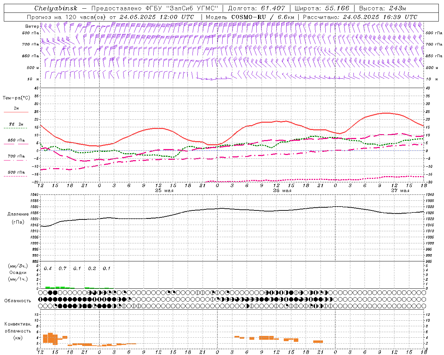
Task: Click the "850 гПа" temperature legend entry
Action: tap(16, 140)
